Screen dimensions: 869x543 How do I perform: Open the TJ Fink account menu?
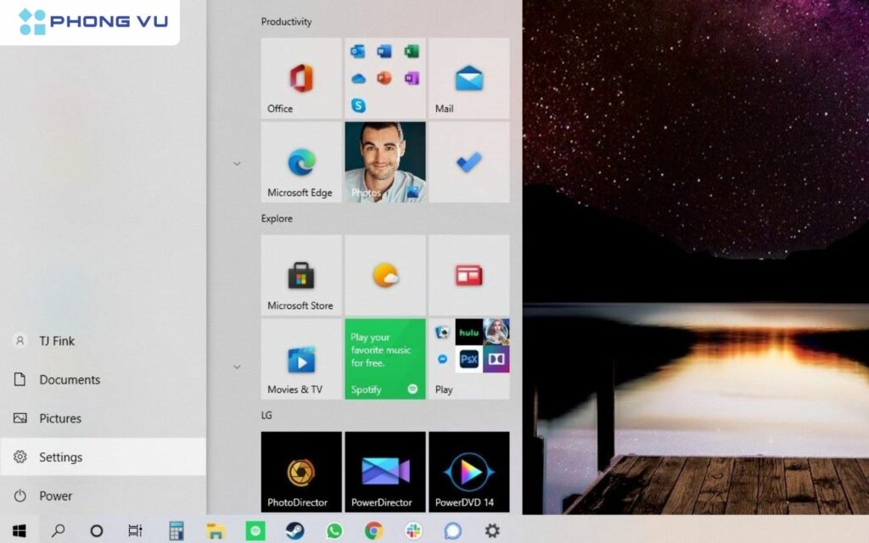click(x=103, y=341)
